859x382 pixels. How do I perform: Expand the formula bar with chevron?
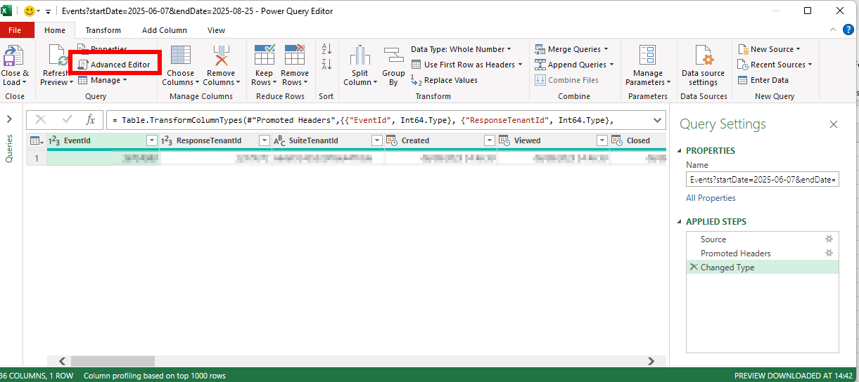pos(657,119)
